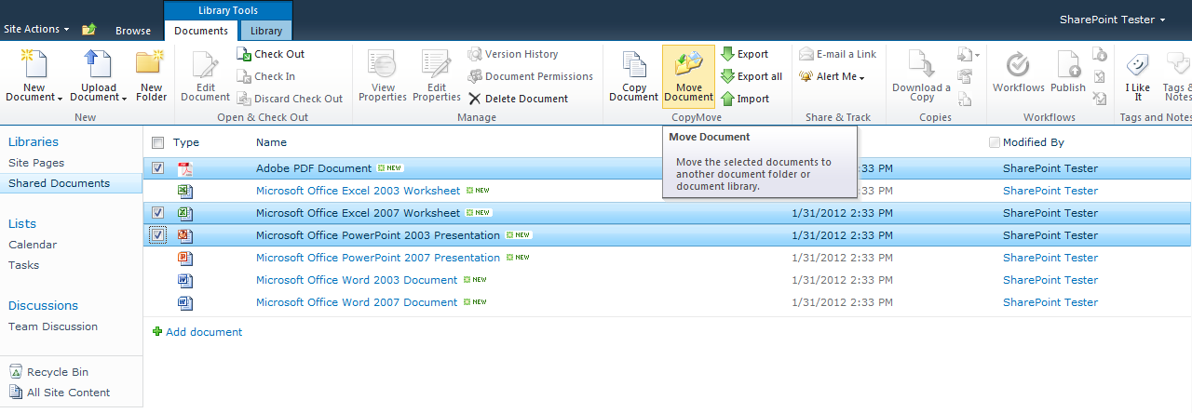Click the Publish icon
This screenshot has height=413, width=1192.
tap(1068, 65)
